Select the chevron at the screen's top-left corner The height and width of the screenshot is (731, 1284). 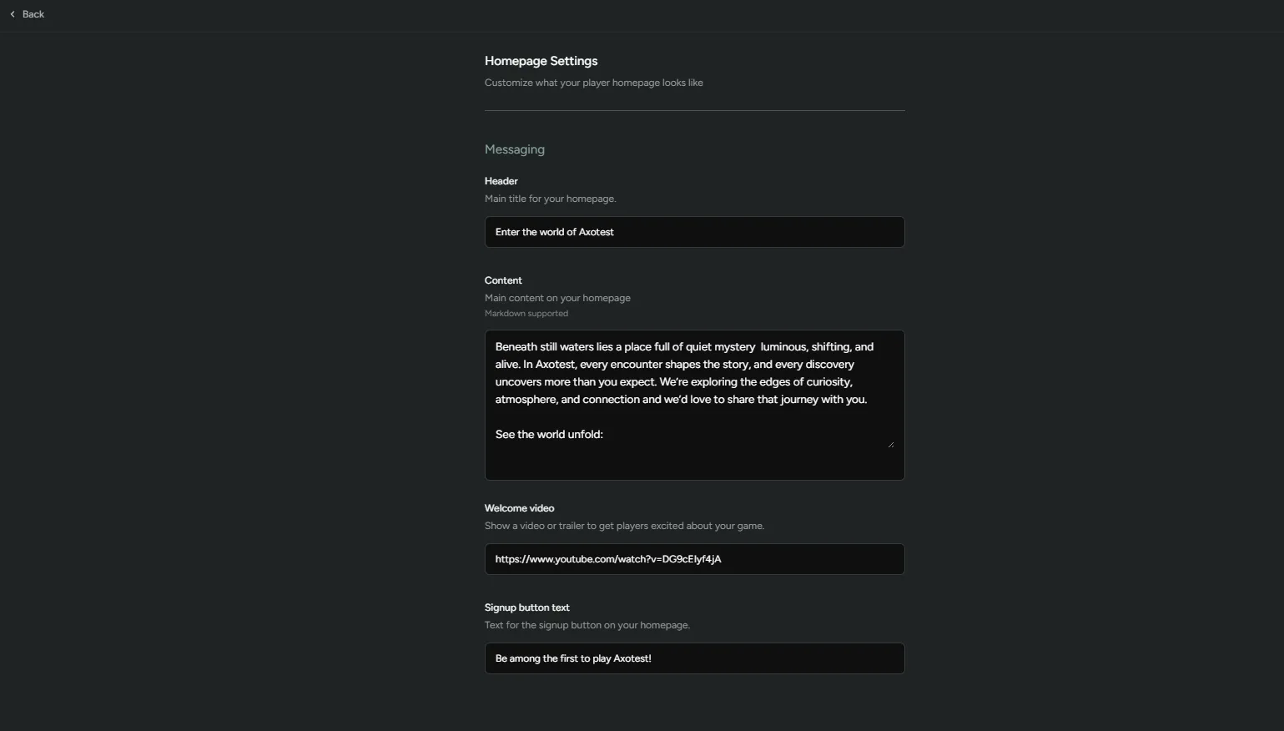click(x=12, y=13)
